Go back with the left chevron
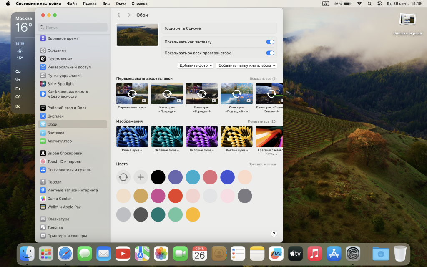Image resolution: width=427 pixels, height=267 pixels. tap(119, 15)
